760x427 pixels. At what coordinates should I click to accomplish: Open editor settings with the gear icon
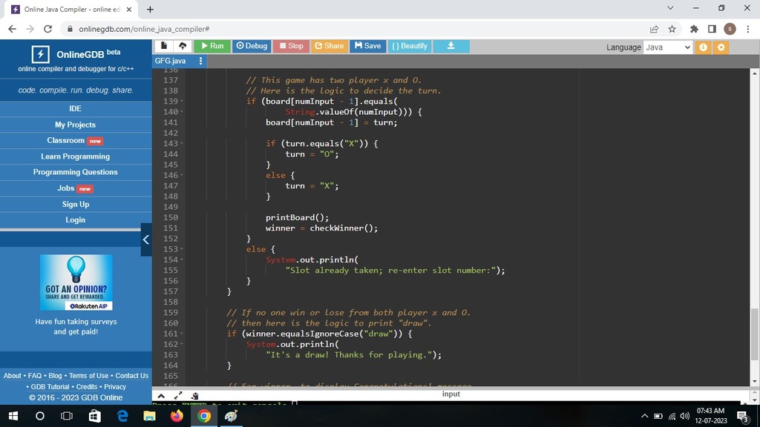pyautogui.click(x=721, y=47)
